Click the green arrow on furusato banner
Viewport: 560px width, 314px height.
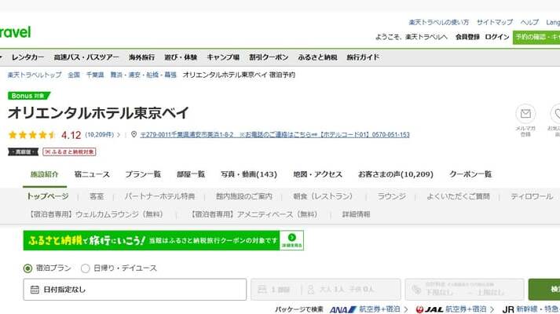click(292, 237)
